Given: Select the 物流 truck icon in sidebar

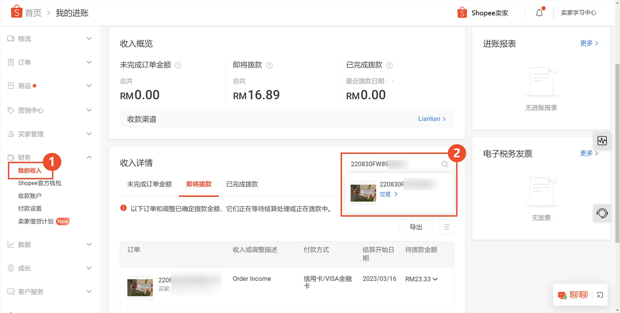Looking at the screenshot, I should 11,38.
